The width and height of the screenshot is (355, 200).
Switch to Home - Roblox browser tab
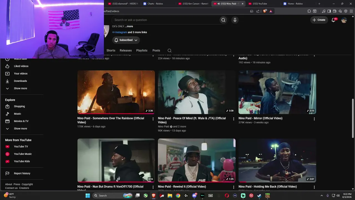[x=298, y=4]
